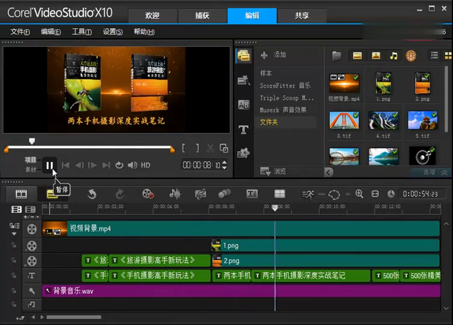Click the Add (添加) folder button
This screenshot has width=453, height=325.
[x=273, y=55]
